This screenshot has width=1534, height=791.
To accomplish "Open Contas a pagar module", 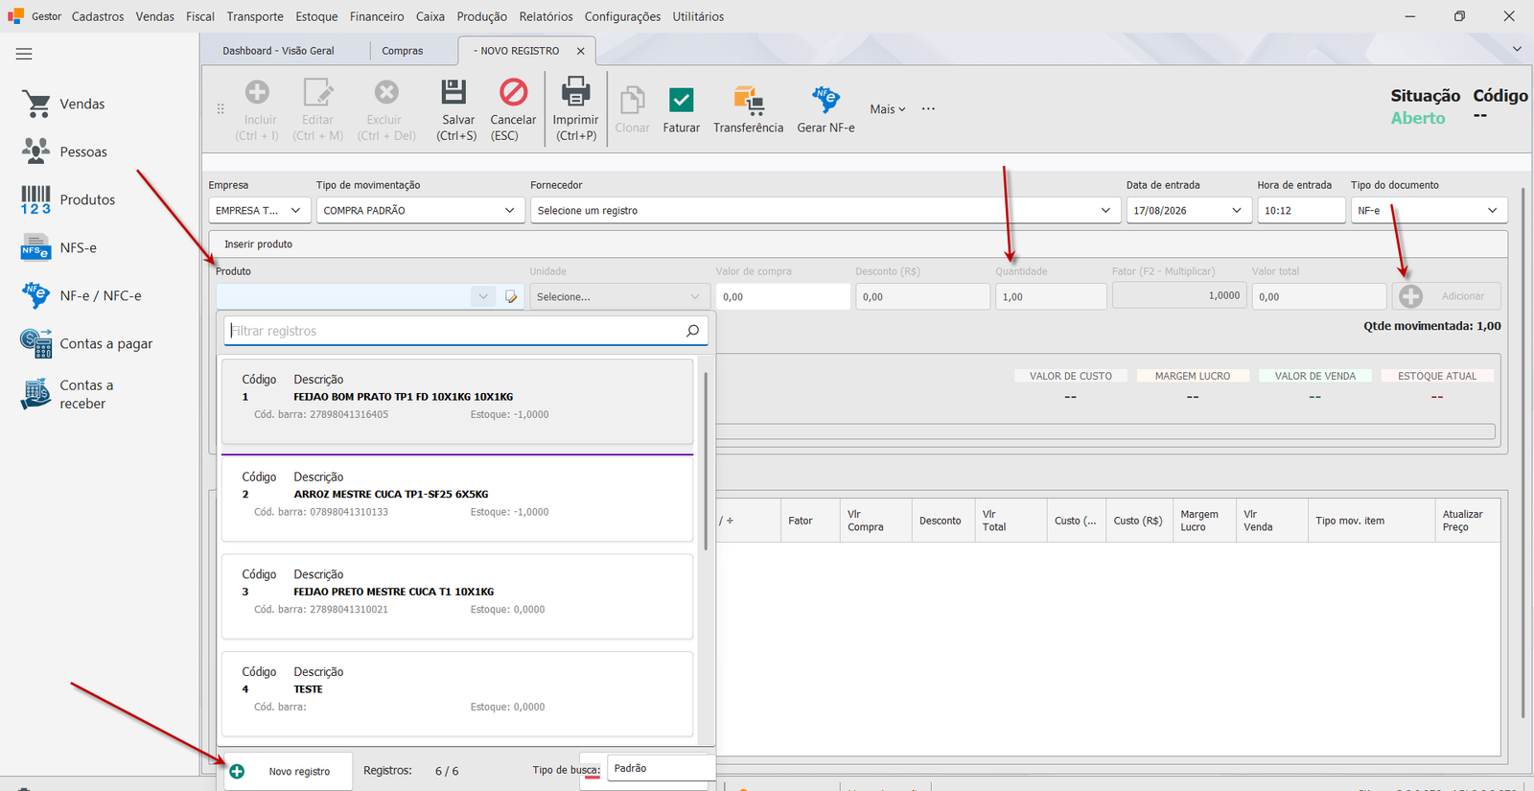I will click(86, 343).
